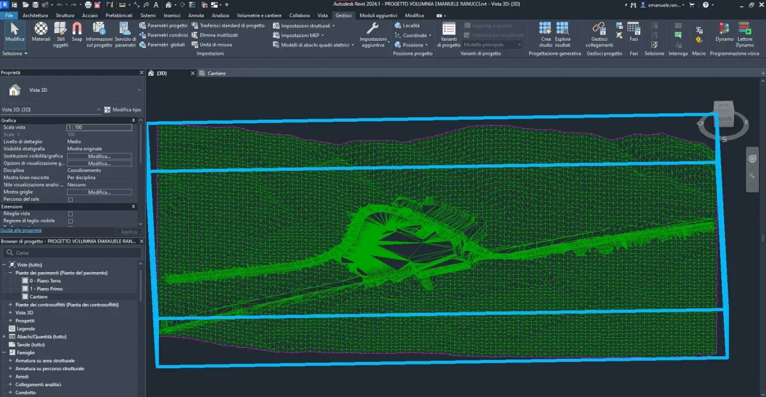Select the 1 - Piano Primo view
Image resolution: width=766 pixels, height=397 pixels.
point(46,289)
